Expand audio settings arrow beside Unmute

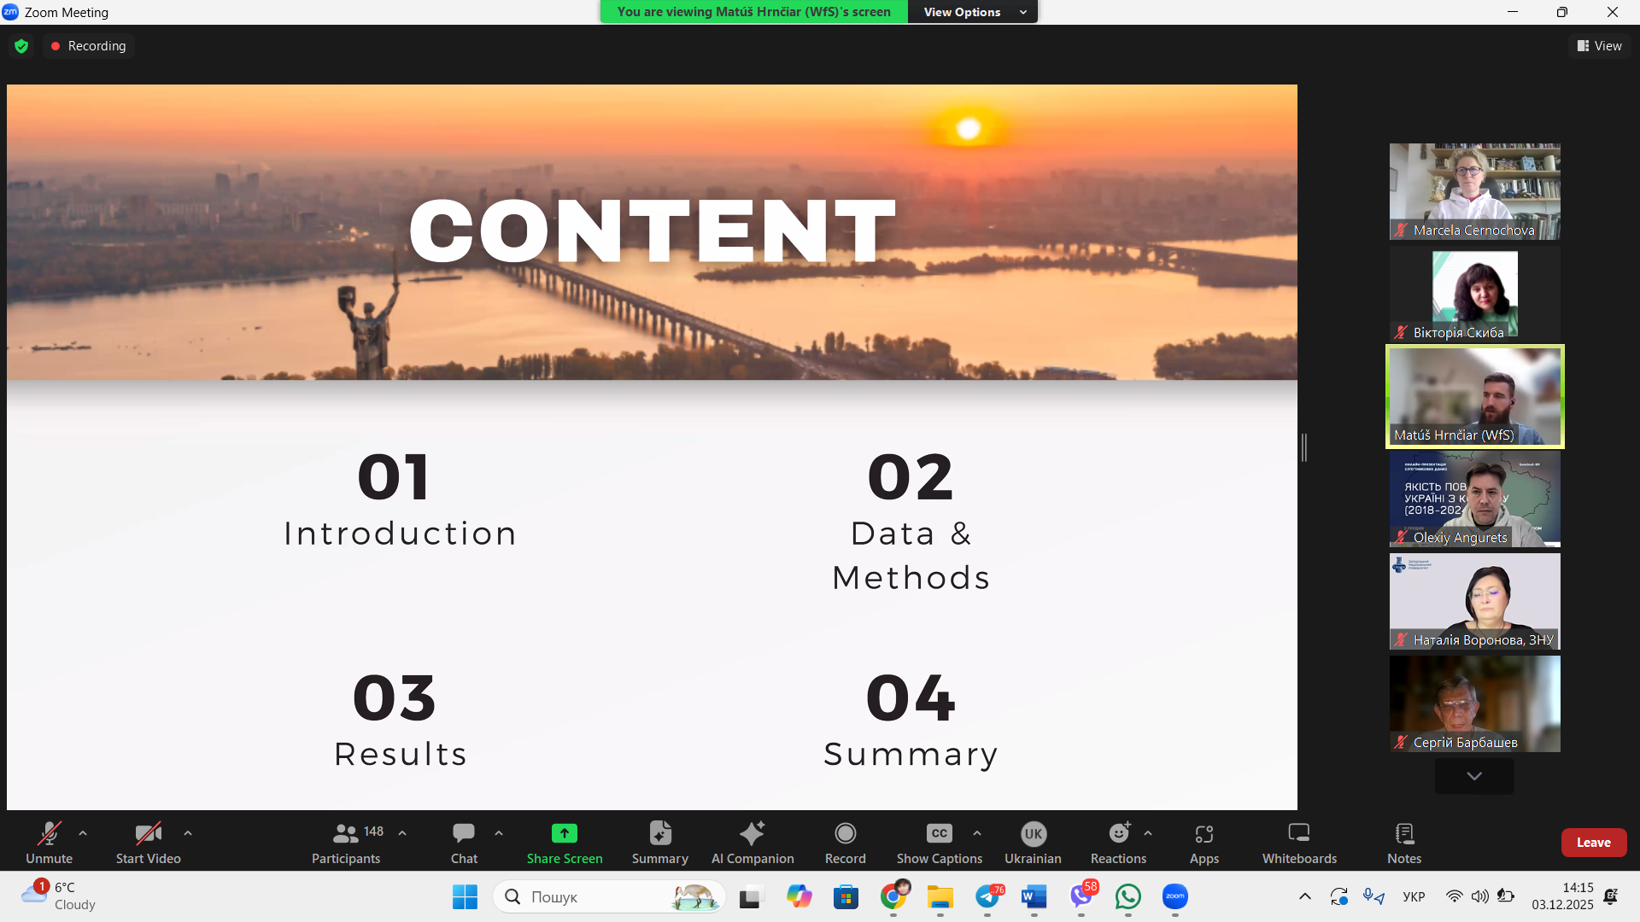pyautogui.click(x=83, y=832)
